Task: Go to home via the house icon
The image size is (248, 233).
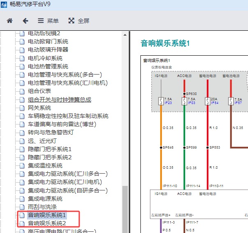Action: (x=9, y=20)
